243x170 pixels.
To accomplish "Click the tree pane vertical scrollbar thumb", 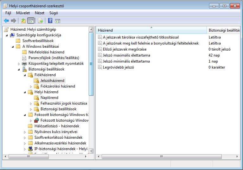I will pyautogui.click(x=91, y=64).
